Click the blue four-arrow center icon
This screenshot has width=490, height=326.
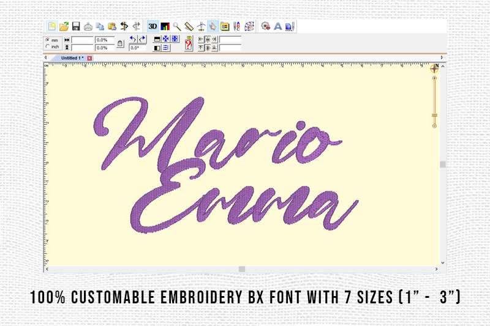pyautogui.click(x=166, y=39)
